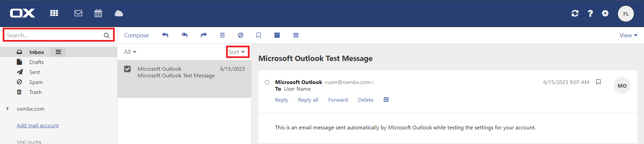This screenshot has height=144, width=644.
Task: Open the app launcher grid icon
Action: click(x=54, y=13)
